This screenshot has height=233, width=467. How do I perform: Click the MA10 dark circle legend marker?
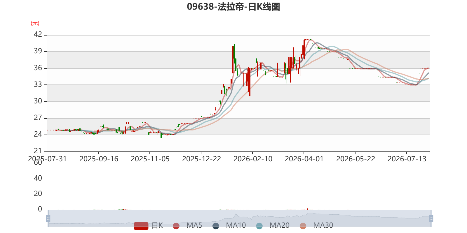216,226
